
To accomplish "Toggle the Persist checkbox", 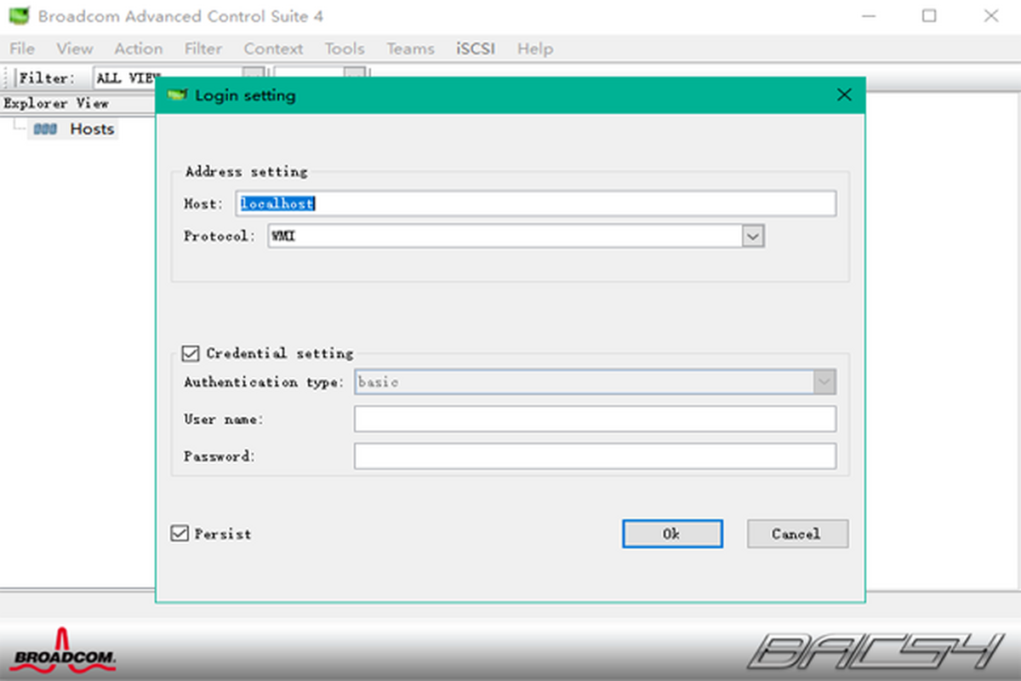I will [x=180, y=534].
